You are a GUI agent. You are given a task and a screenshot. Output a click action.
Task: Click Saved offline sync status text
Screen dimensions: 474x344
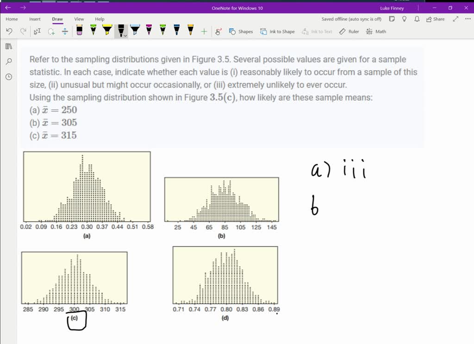[x=351, y=19]
